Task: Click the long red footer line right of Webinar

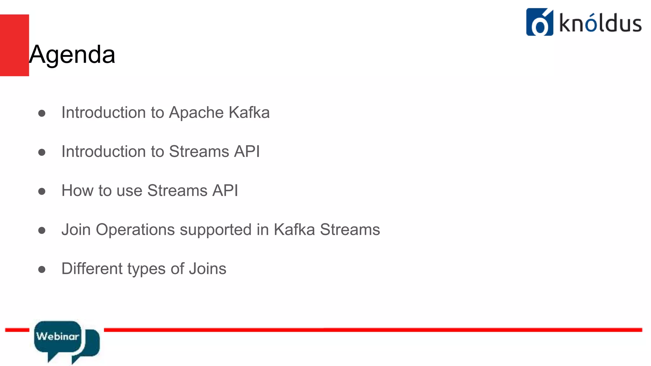Action: pos(373,330)
